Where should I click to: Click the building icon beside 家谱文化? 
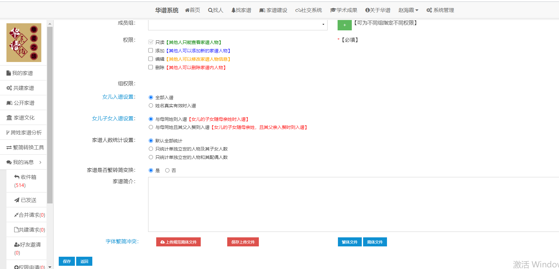(9, 118)
